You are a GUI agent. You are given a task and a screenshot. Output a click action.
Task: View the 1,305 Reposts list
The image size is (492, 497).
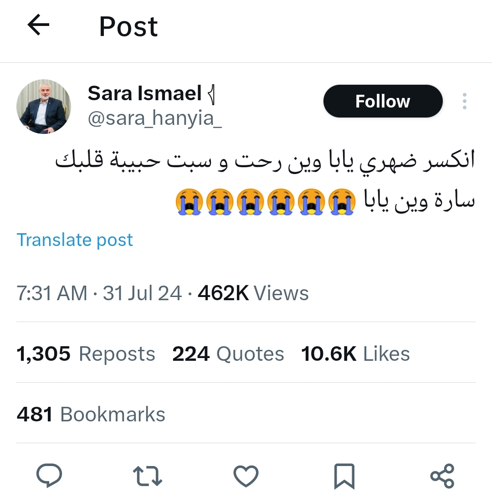tap(86, 354)
